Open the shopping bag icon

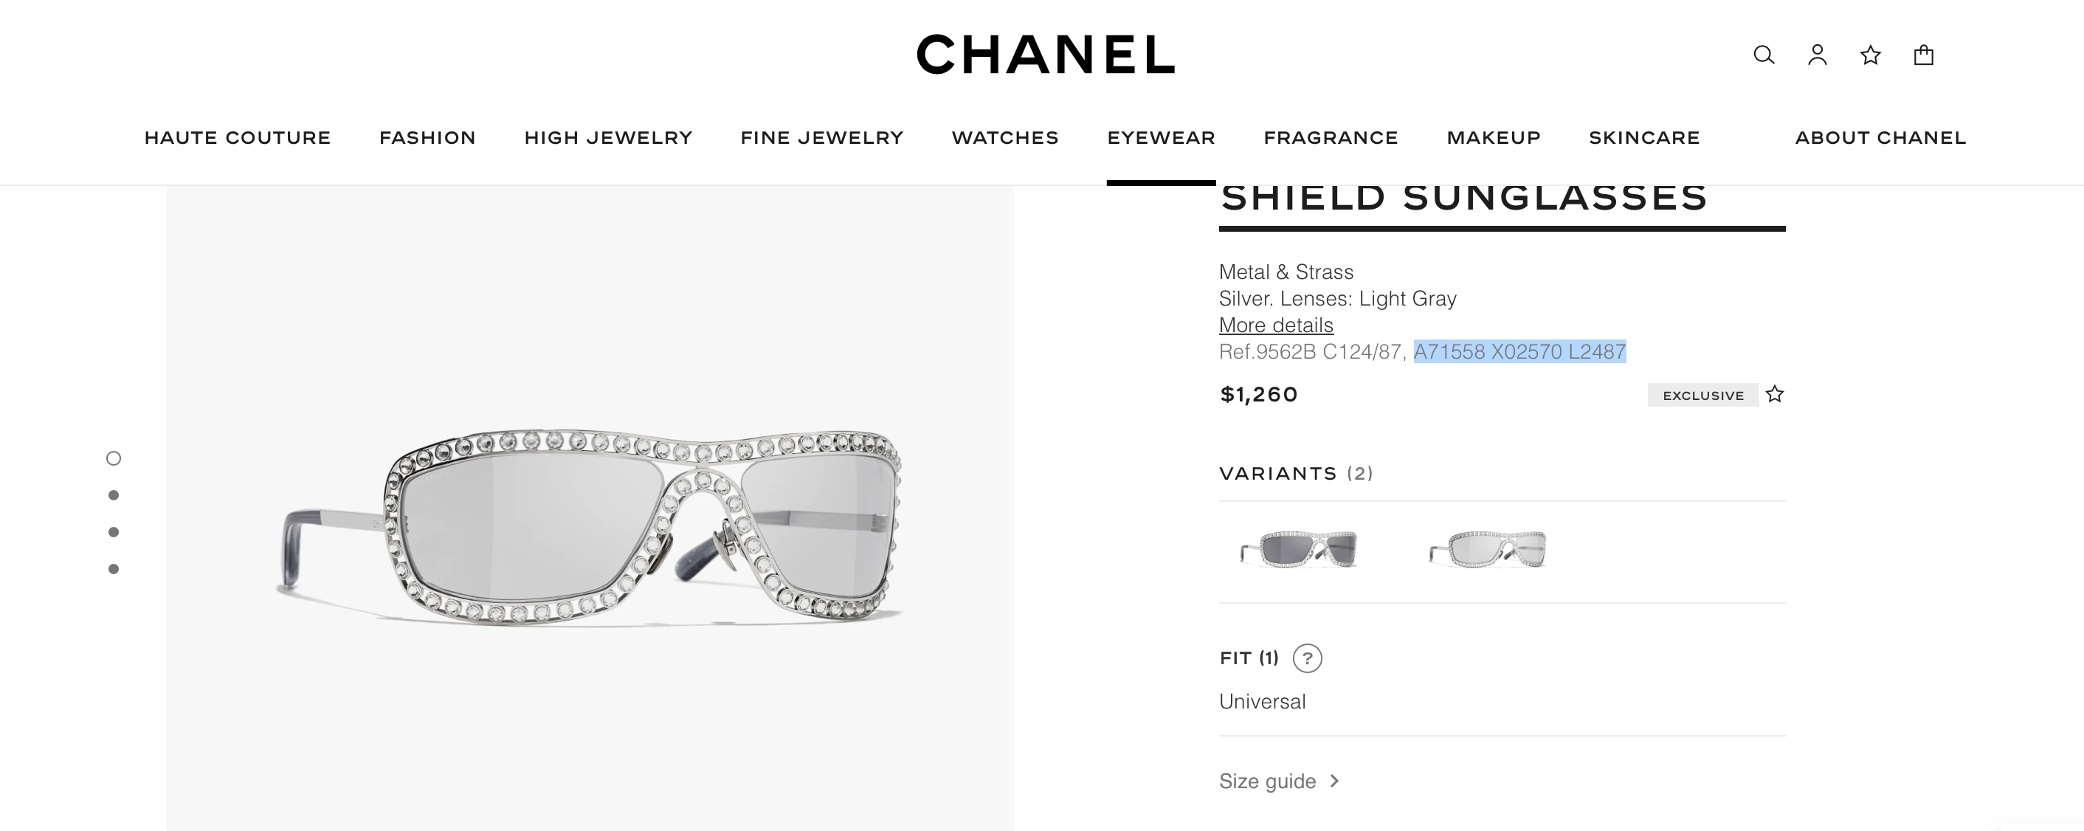pos(1924,55)
